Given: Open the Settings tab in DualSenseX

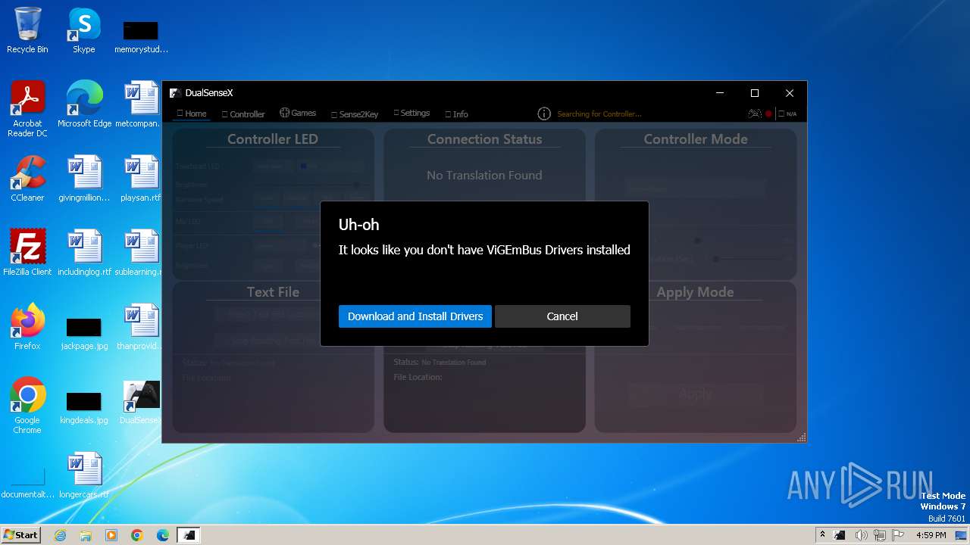Looking at the screenshot, I should [x=411, y=114].
